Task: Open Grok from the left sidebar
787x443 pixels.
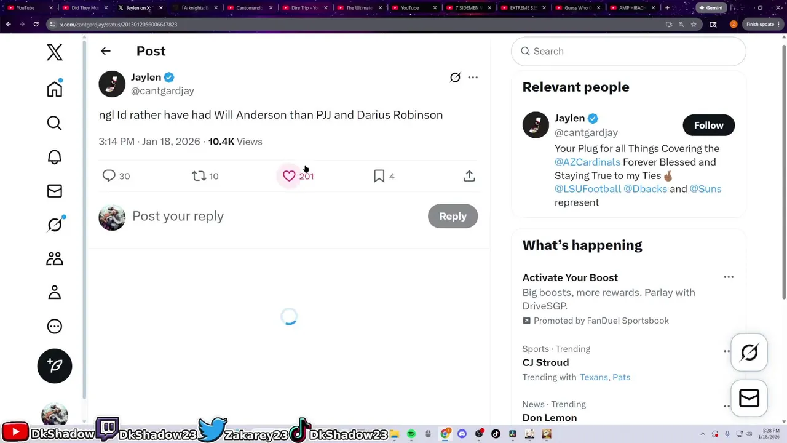Action: click(55, 225)
